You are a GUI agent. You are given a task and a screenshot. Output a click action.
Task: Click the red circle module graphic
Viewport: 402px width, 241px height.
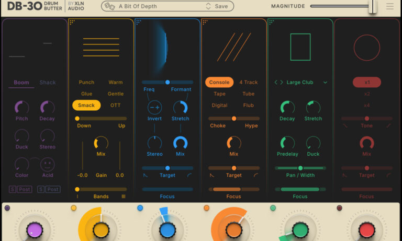[x=366, y=48]
